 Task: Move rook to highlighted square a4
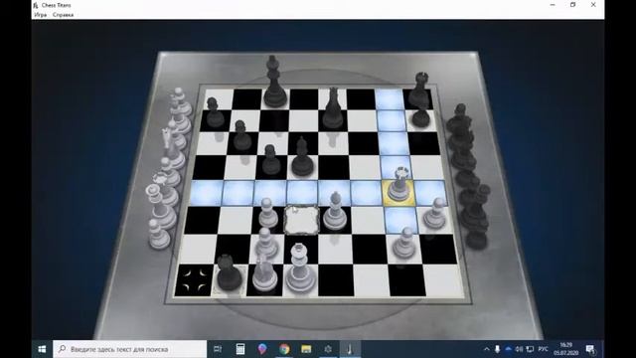(207, 192)
